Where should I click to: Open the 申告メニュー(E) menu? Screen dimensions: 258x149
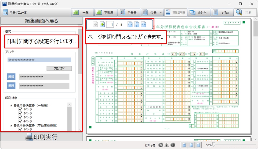(16, 12)
